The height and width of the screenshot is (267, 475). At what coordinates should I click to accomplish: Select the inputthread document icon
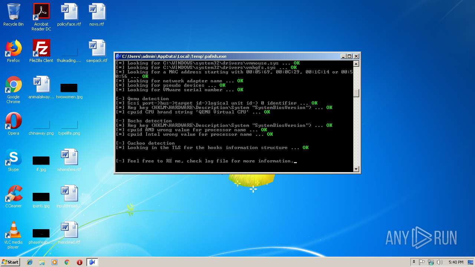pyautogui.click(x=69, y=197)
